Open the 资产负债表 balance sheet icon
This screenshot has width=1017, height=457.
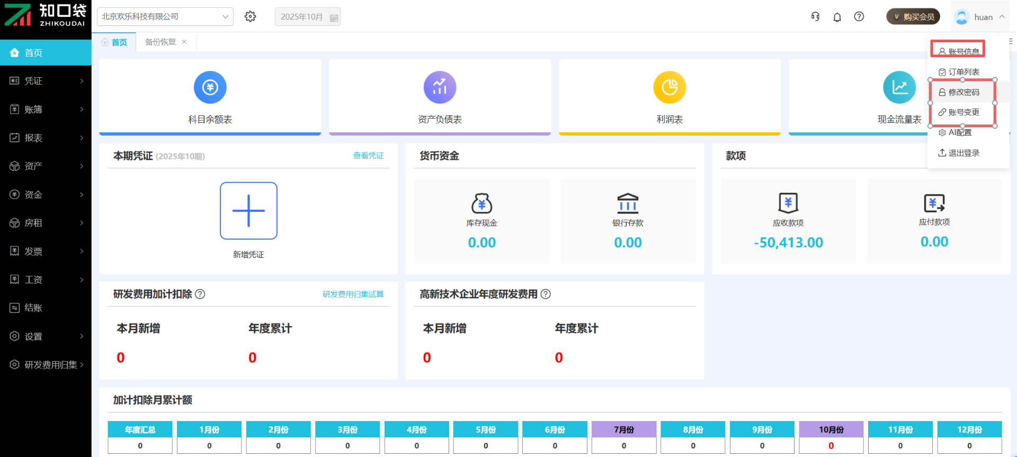click(440, 87)
